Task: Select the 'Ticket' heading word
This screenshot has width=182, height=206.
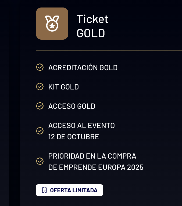Action: (92, 19)
